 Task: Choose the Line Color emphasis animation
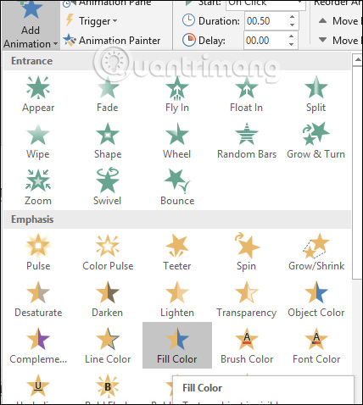coord(108,346)
